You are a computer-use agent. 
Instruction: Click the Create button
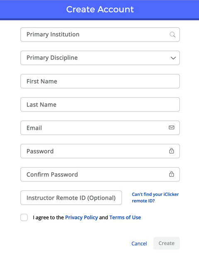pyautogui.click(x=166, y=243)
